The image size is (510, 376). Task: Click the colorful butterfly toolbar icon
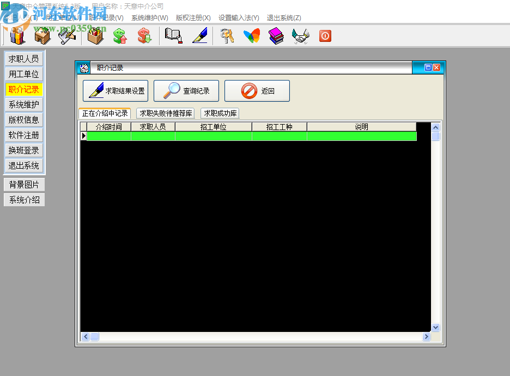[x=252, y=36]
